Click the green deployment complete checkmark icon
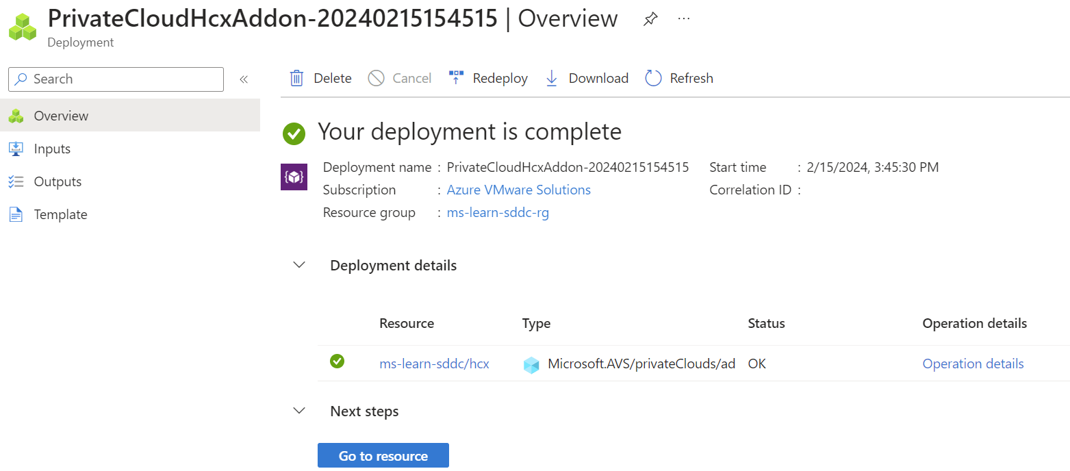 click(294, 133)
